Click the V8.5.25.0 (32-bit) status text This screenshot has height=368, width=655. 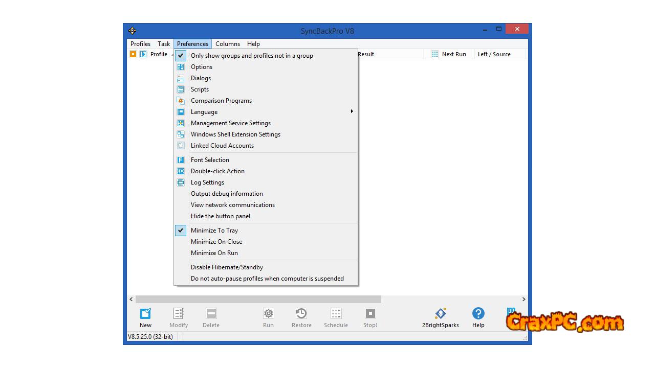click(x=150, y=337)
